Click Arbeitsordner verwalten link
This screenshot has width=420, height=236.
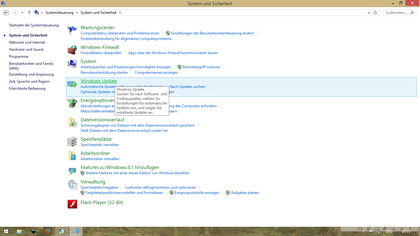[x=100, y=159]
